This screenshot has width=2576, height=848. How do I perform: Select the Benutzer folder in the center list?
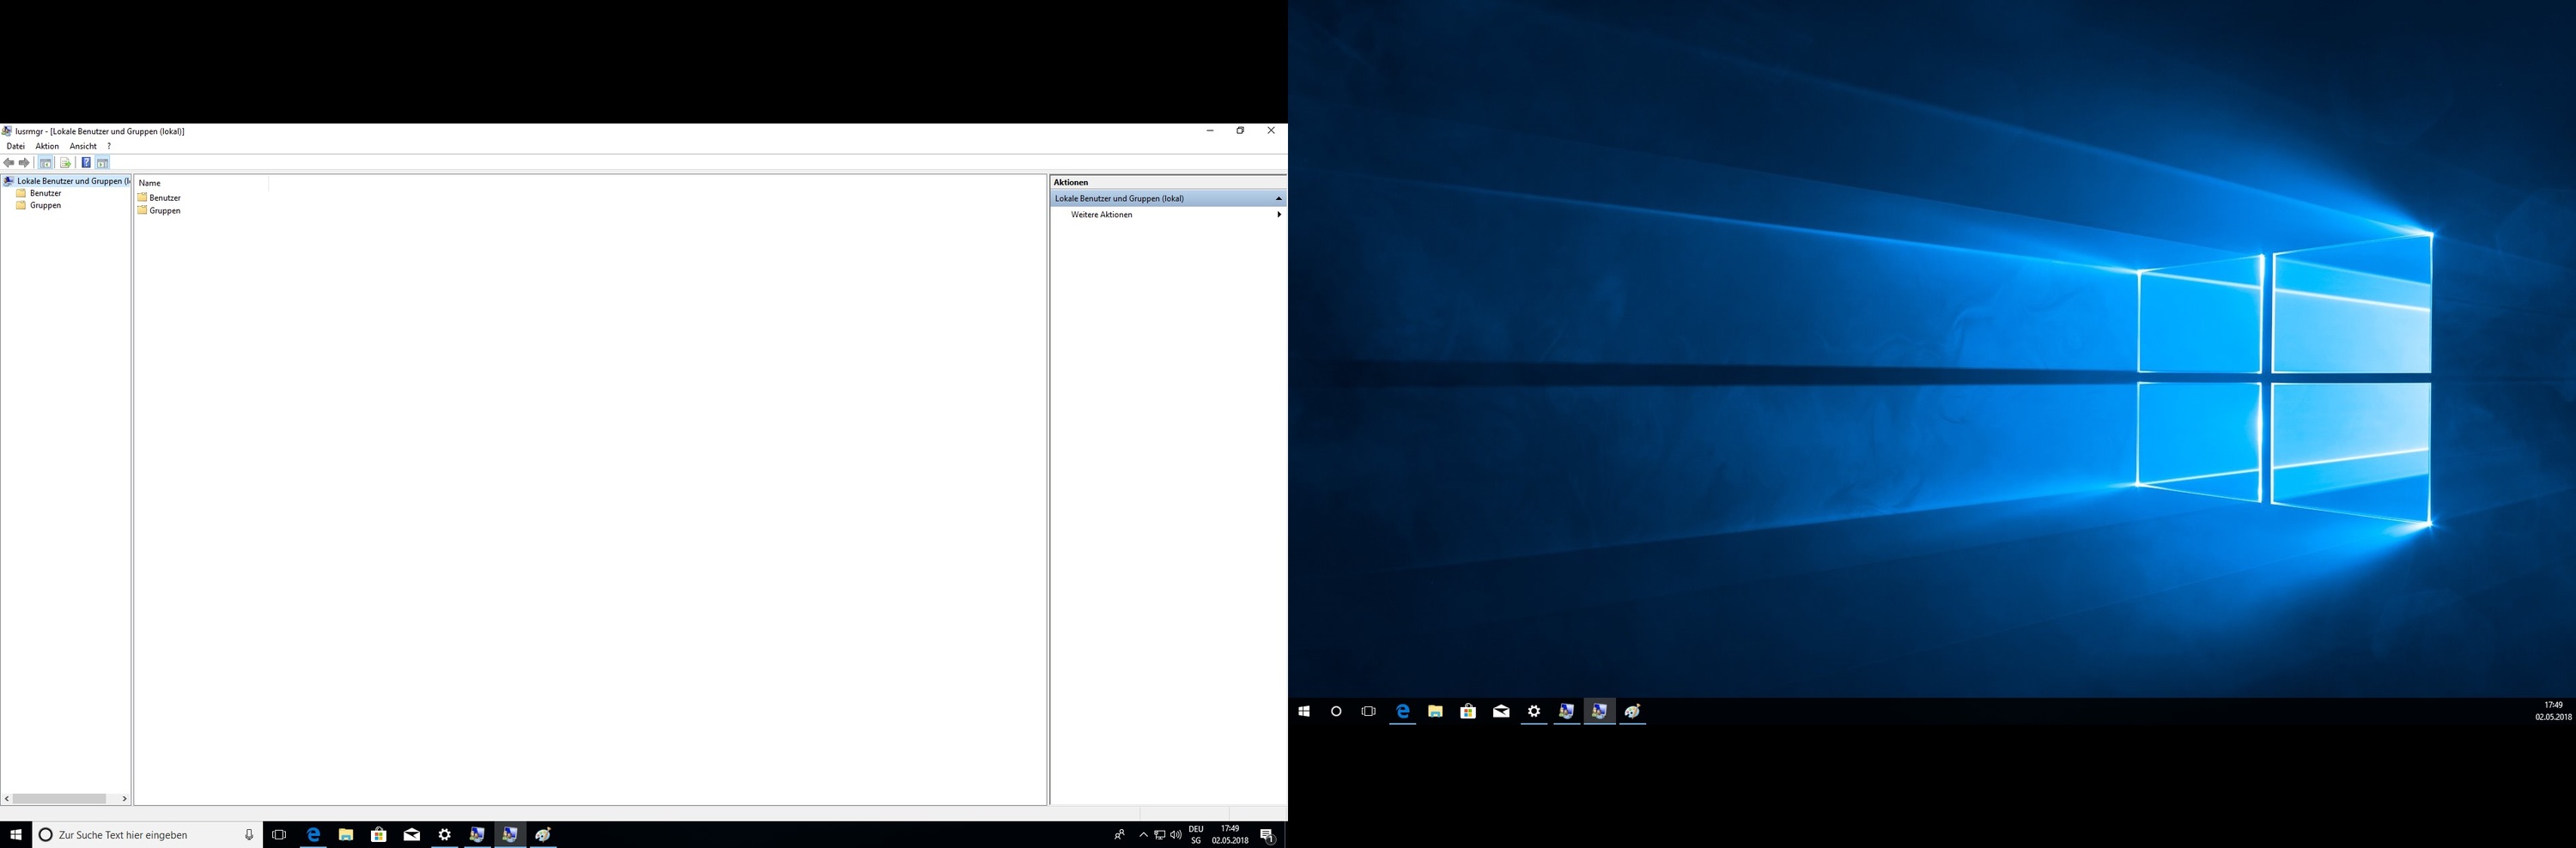coord(159,198)
